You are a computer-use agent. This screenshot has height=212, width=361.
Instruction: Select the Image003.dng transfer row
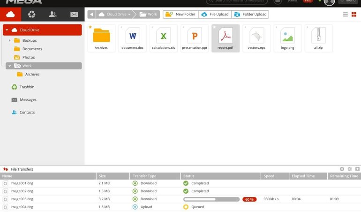pos(180,199)
